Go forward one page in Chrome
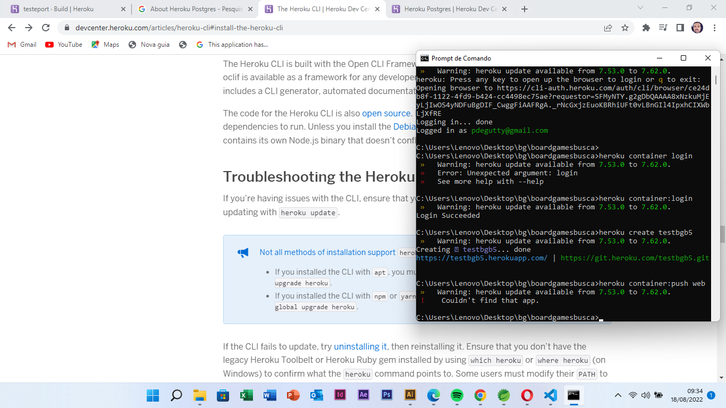 coord(29,28)
